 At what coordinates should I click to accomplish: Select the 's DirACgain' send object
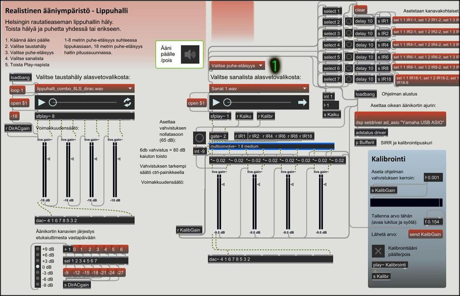76,285
